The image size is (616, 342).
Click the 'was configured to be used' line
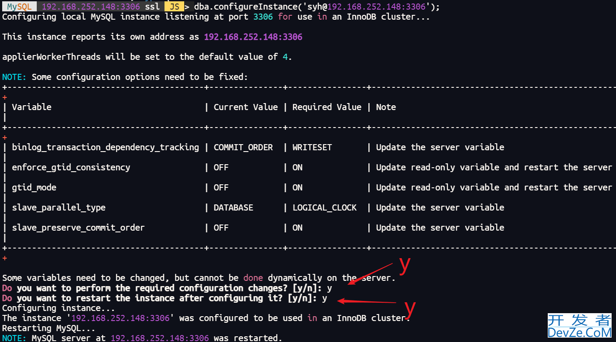206,318
